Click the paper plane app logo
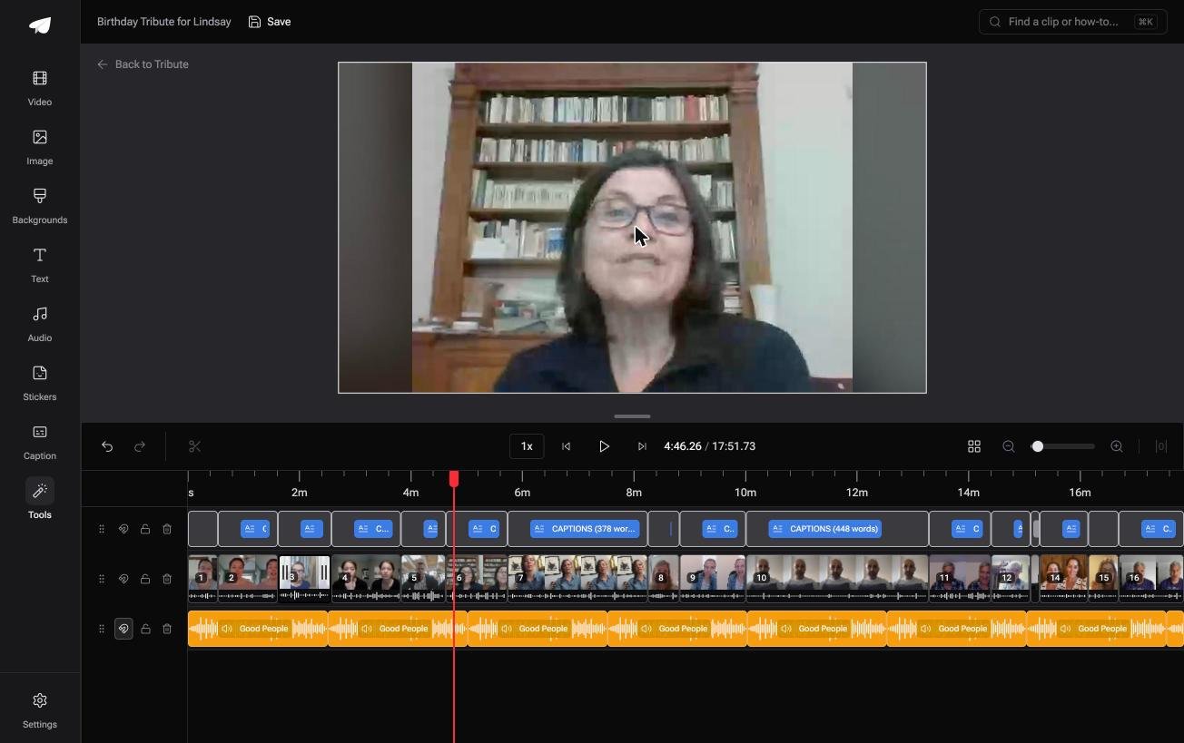This screenshot has height=743, width=1184. (40, 25)
